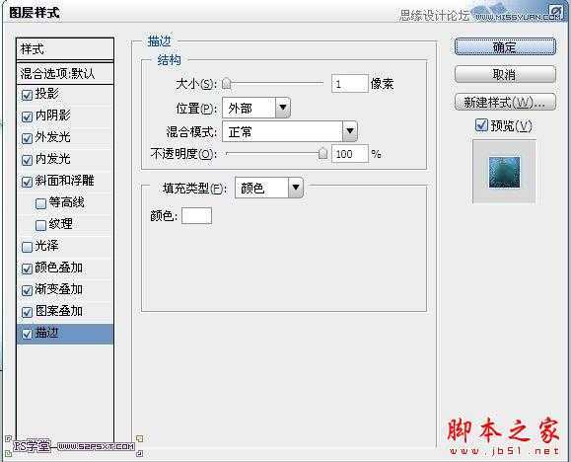This screenshot has width=571, height=462.
Task: Select the highlighted 描边 list entry
Action: (65, 334)
